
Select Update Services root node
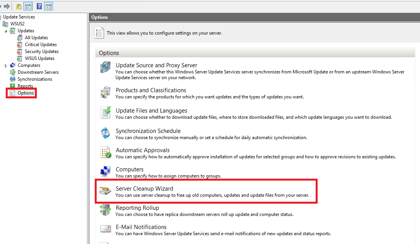(x=19, y=17)
